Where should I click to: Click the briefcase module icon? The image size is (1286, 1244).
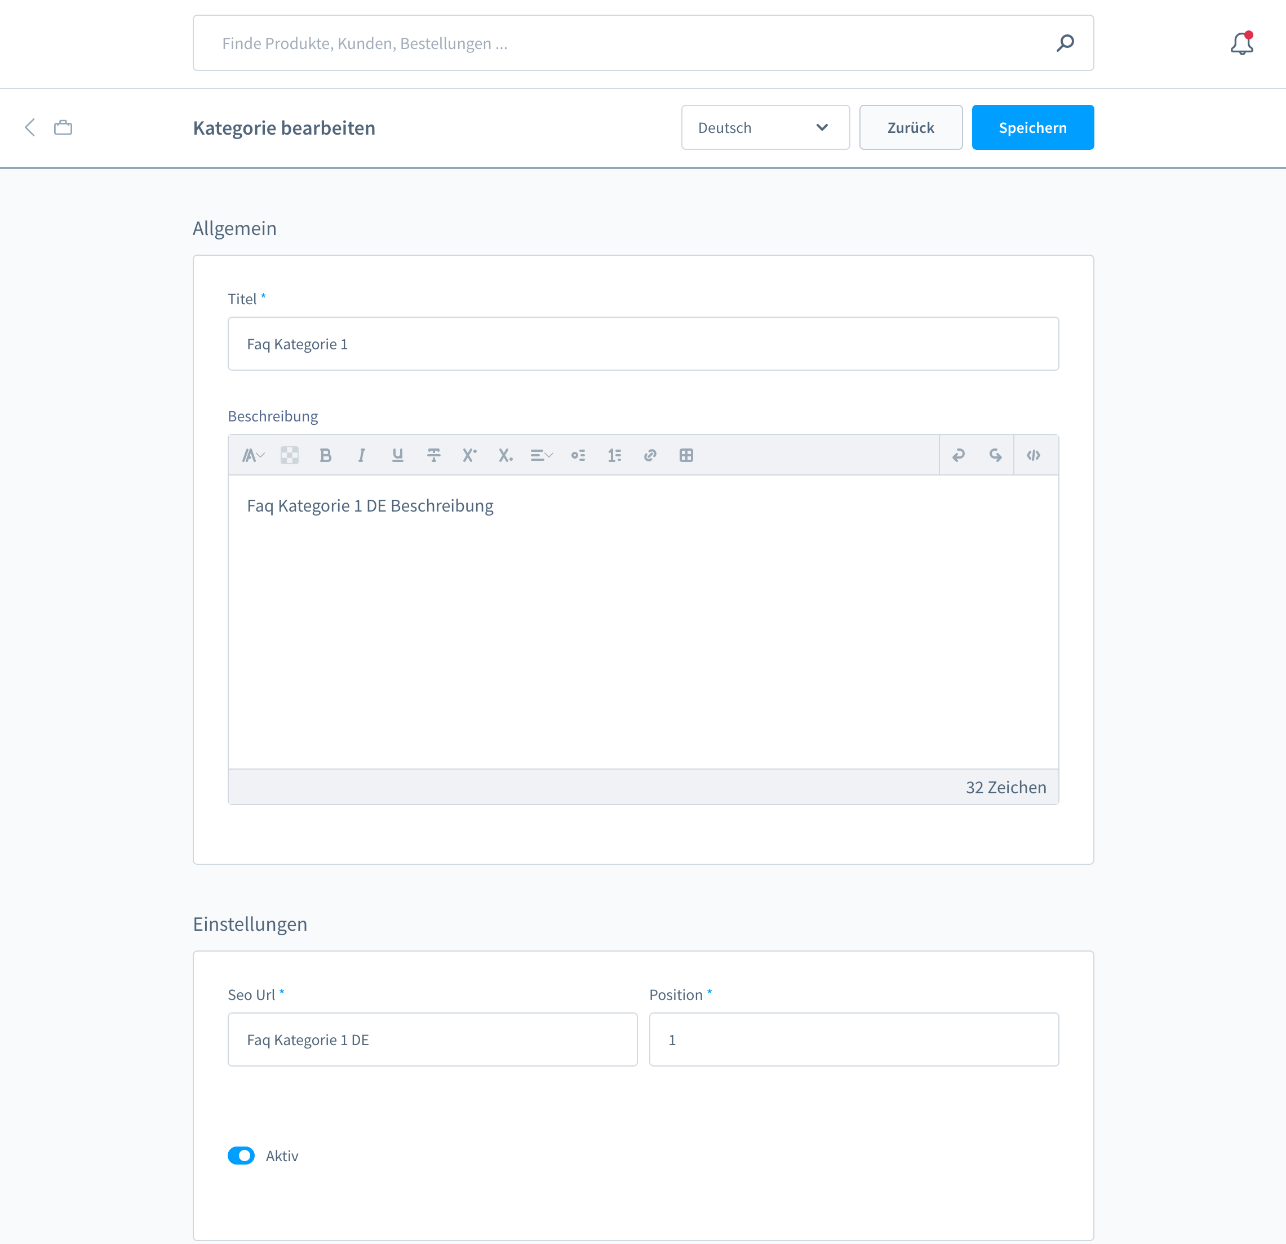point(63,127)
